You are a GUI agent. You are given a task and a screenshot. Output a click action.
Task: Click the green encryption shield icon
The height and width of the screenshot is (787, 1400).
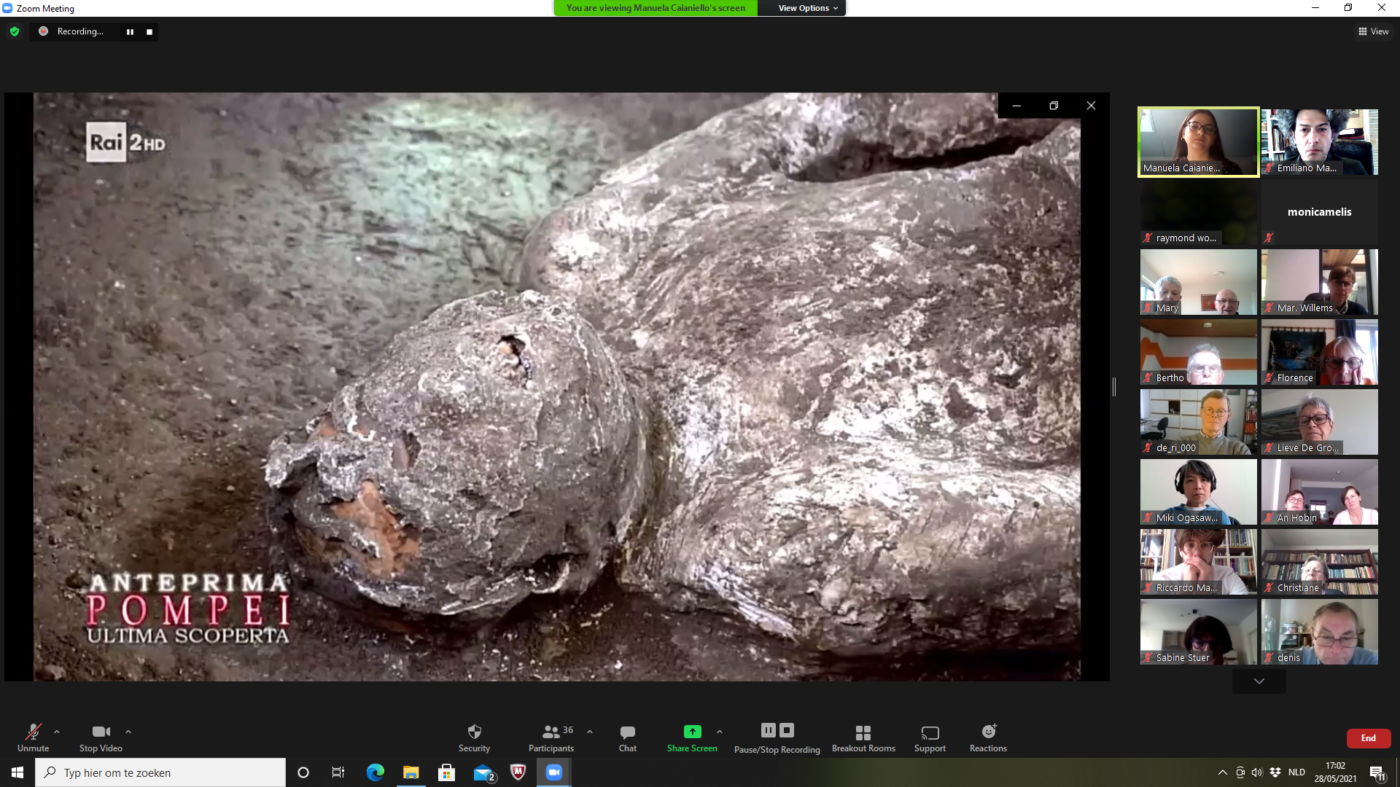click(x=15, y=31)
